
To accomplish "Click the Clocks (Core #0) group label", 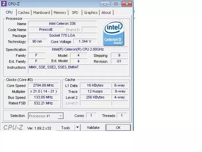I will click(19, 80).
